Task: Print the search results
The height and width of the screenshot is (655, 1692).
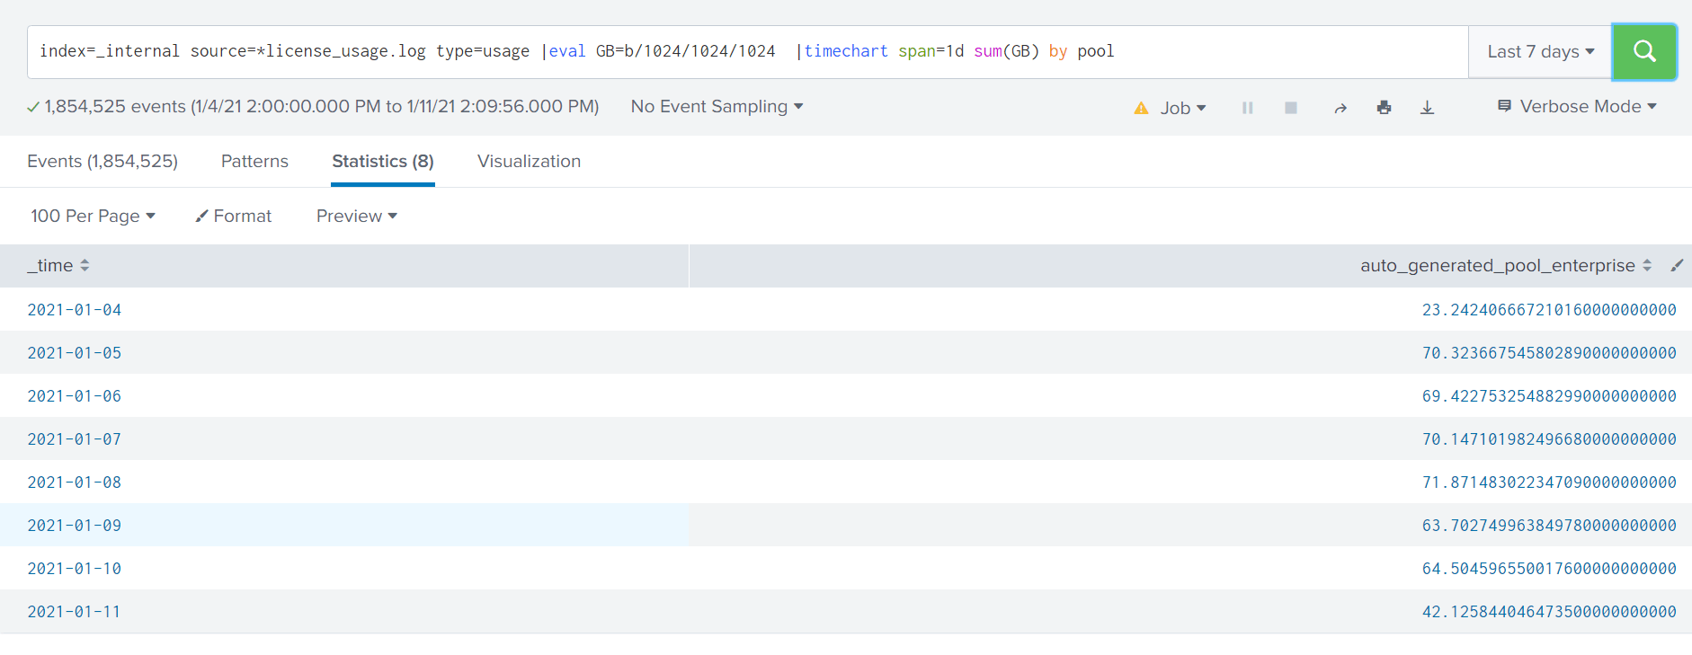Action: click(1384, 108)
